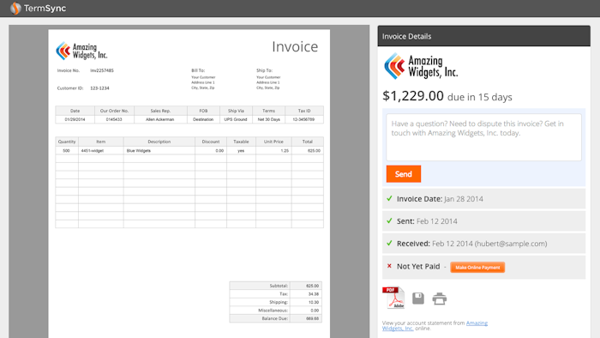
Task: Click the unit price 1.25 cell
Action: [273, 150]
